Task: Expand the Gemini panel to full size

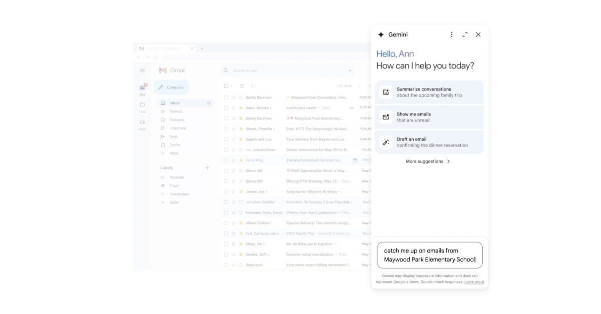Action: point(465,34)
